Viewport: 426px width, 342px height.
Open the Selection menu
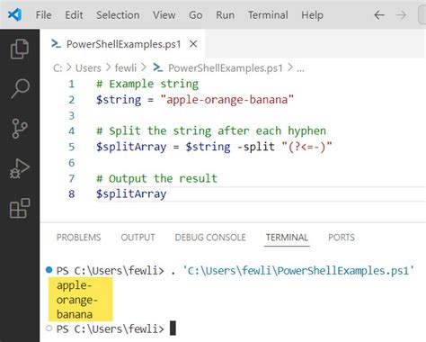pos(118,14)
